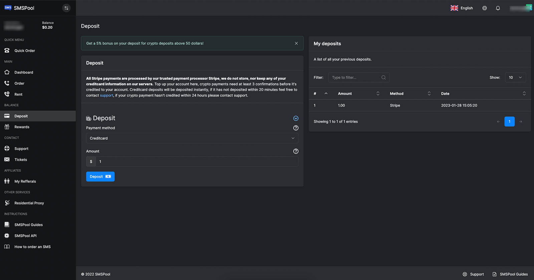Open user profile menu in header

click(521, 8)
